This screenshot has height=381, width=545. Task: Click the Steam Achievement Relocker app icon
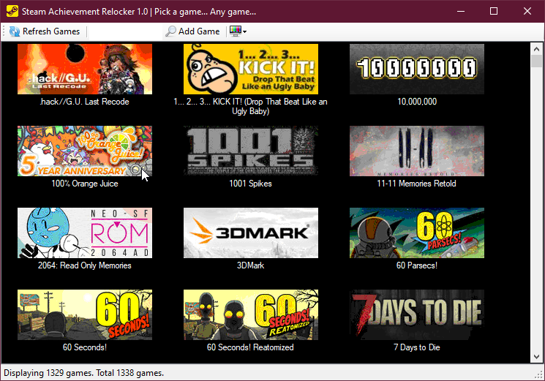(x=12, y=11)
